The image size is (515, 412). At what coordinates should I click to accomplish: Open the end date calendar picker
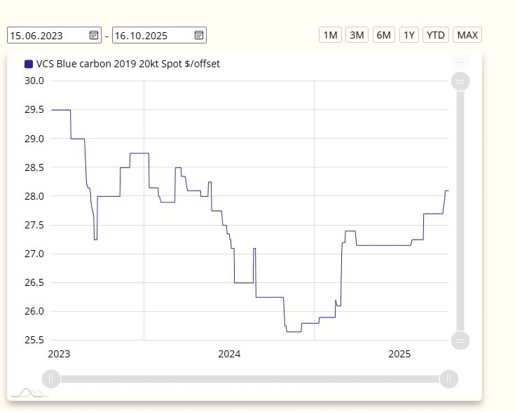[x=199, y=35]
